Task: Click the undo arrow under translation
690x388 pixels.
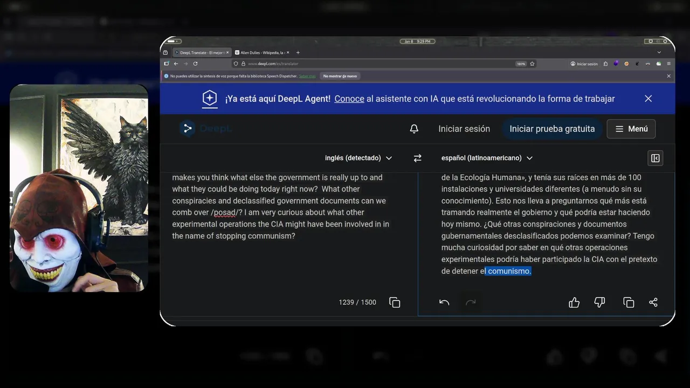Action: 444,302
